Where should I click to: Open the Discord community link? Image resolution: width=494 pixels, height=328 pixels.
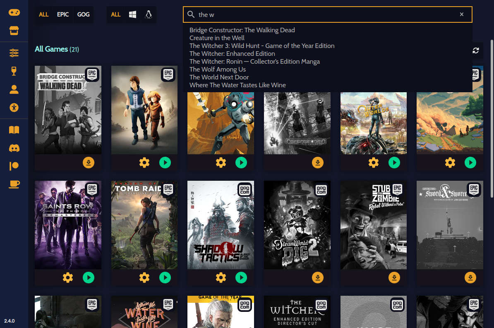tap(14, 148)
